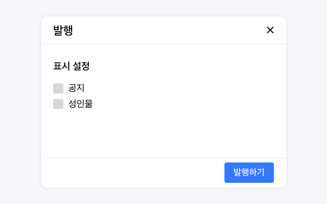Close the 발행 dialog with the X icon
Screen dimensions: 327x204
[x=270, y=30]
